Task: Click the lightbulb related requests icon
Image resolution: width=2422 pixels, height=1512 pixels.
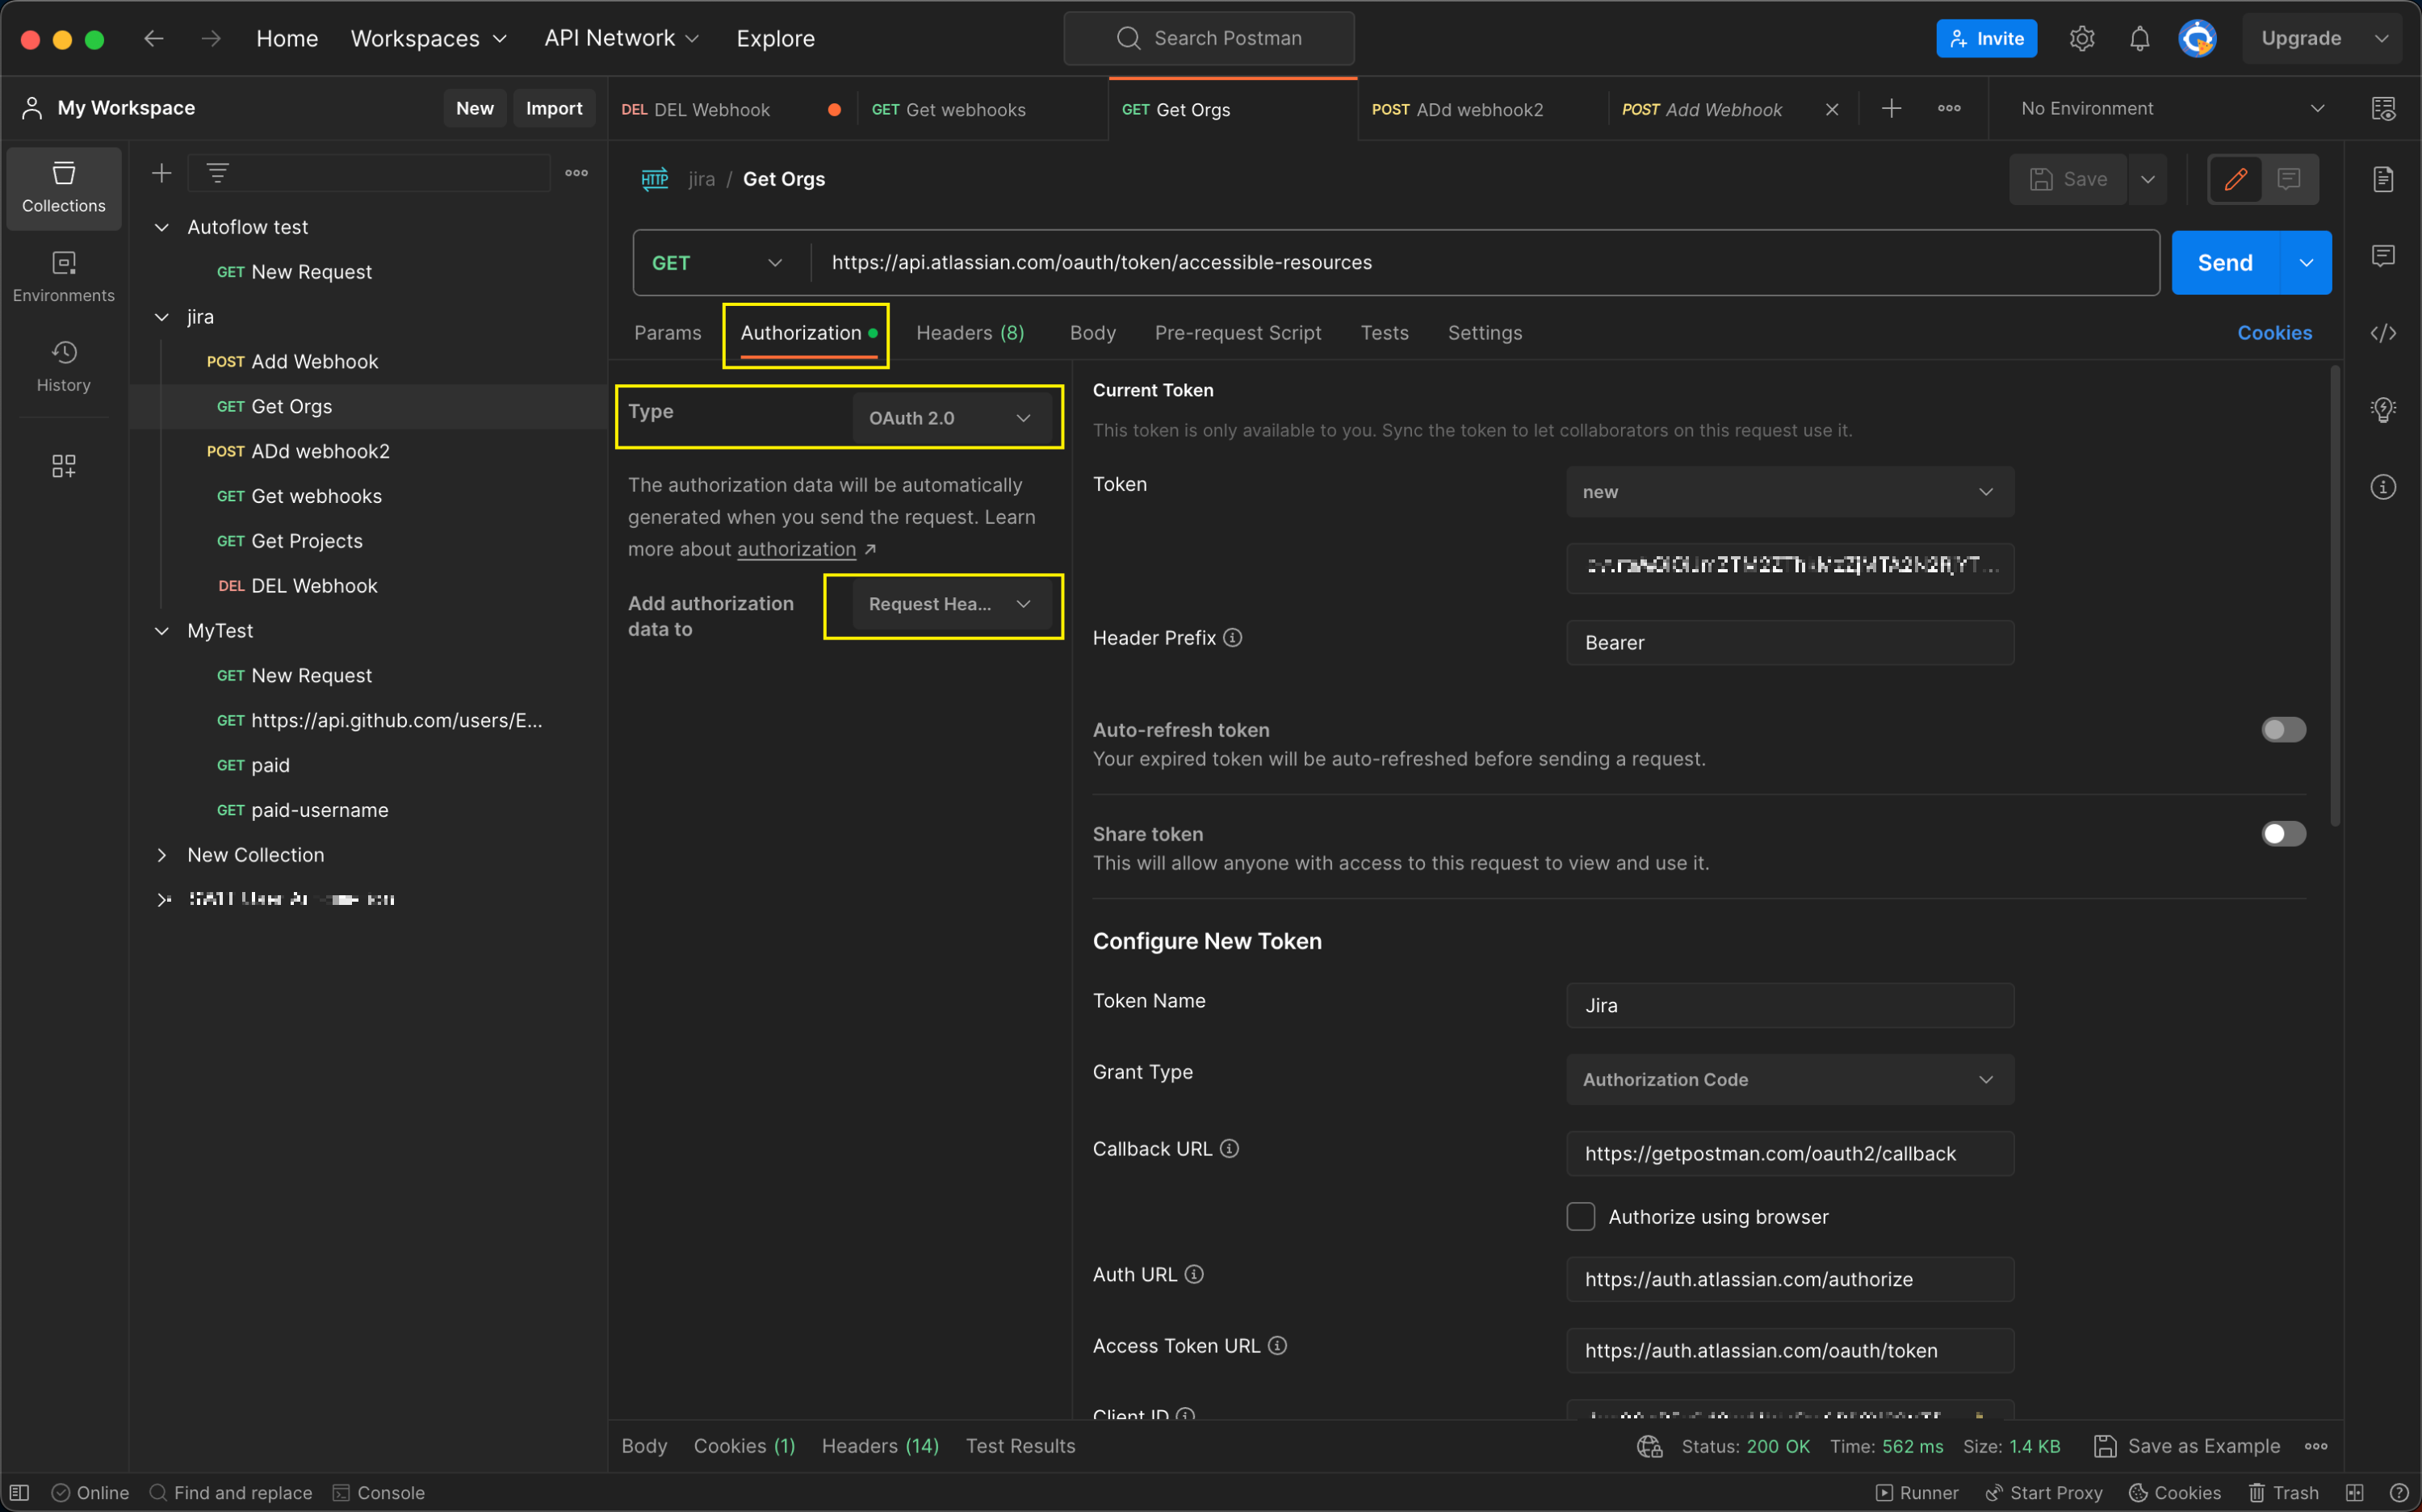Action: (x=2383, y=409)
